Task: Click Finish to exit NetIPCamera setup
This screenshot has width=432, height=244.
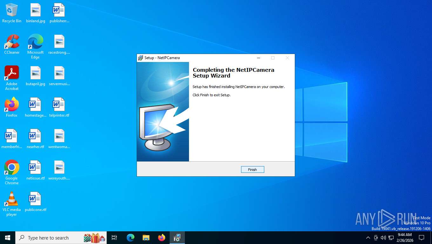Action: (253, 170)
